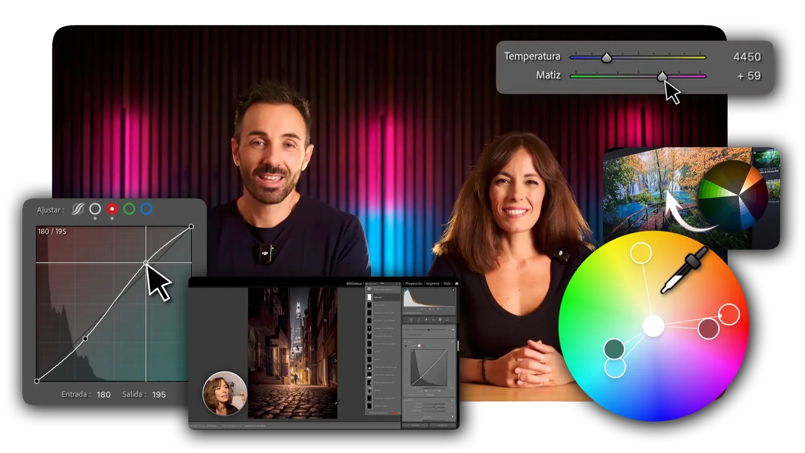The height and width of the screenshot is (453, 805).
Task: Select the target adjustment tool in small curves panel
Action: click(406, 346)
